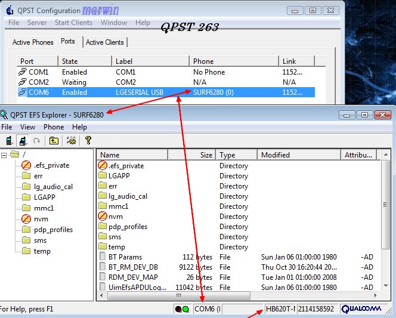Click the COM6 status bar entry
This screenshot has width=396, height=318.
[x=207, y=309]
